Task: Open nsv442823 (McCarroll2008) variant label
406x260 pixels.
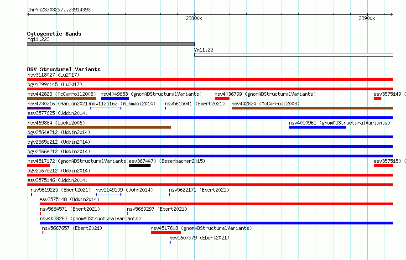Action: pos(62,94)
